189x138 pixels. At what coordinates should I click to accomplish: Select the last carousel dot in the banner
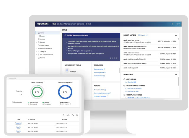click(x=117, y=58)
